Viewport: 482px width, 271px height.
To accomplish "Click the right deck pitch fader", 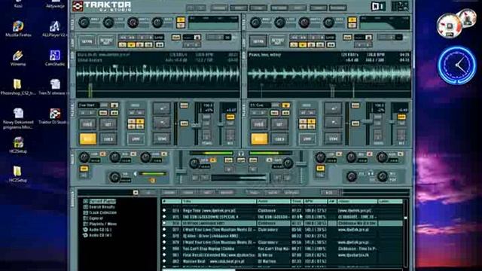I will [x=368, y=123].
